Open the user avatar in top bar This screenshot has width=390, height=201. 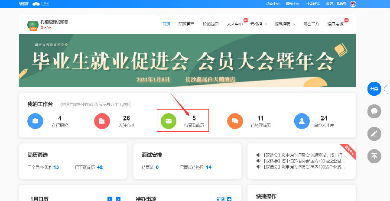point(353,4)
